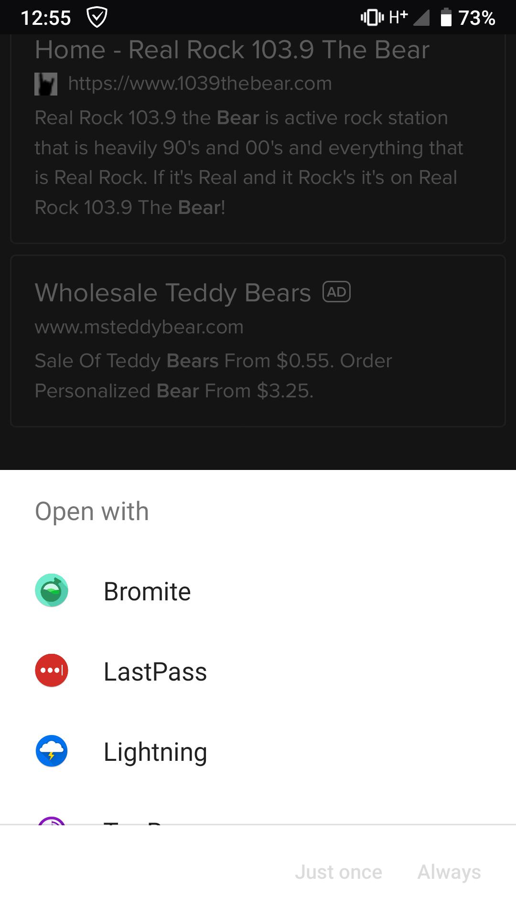Tap the blue Lightning cloud icon
Screen dimensions: 516x917
[x=52, y=751]
